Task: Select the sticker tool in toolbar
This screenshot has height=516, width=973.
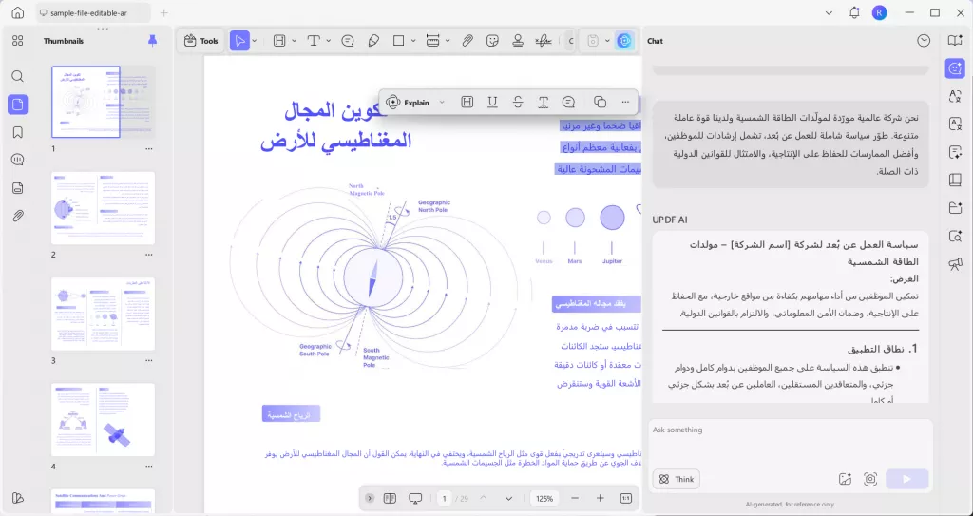Action: (493, 41)
